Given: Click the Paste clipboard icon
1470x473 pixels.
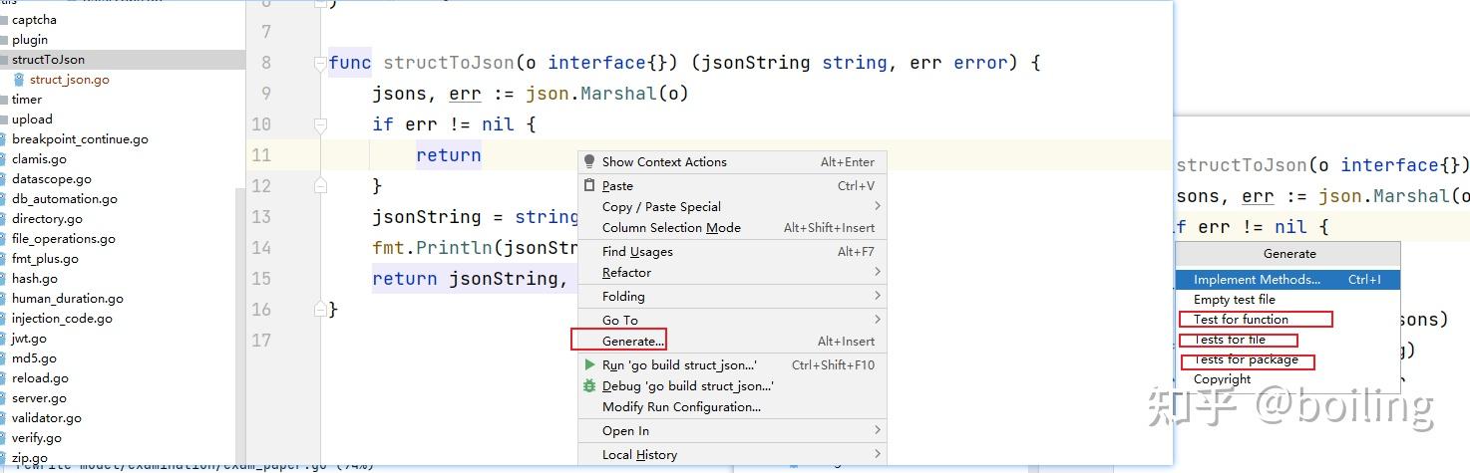Looking at the screenshot, I should [x=589, y=185].
